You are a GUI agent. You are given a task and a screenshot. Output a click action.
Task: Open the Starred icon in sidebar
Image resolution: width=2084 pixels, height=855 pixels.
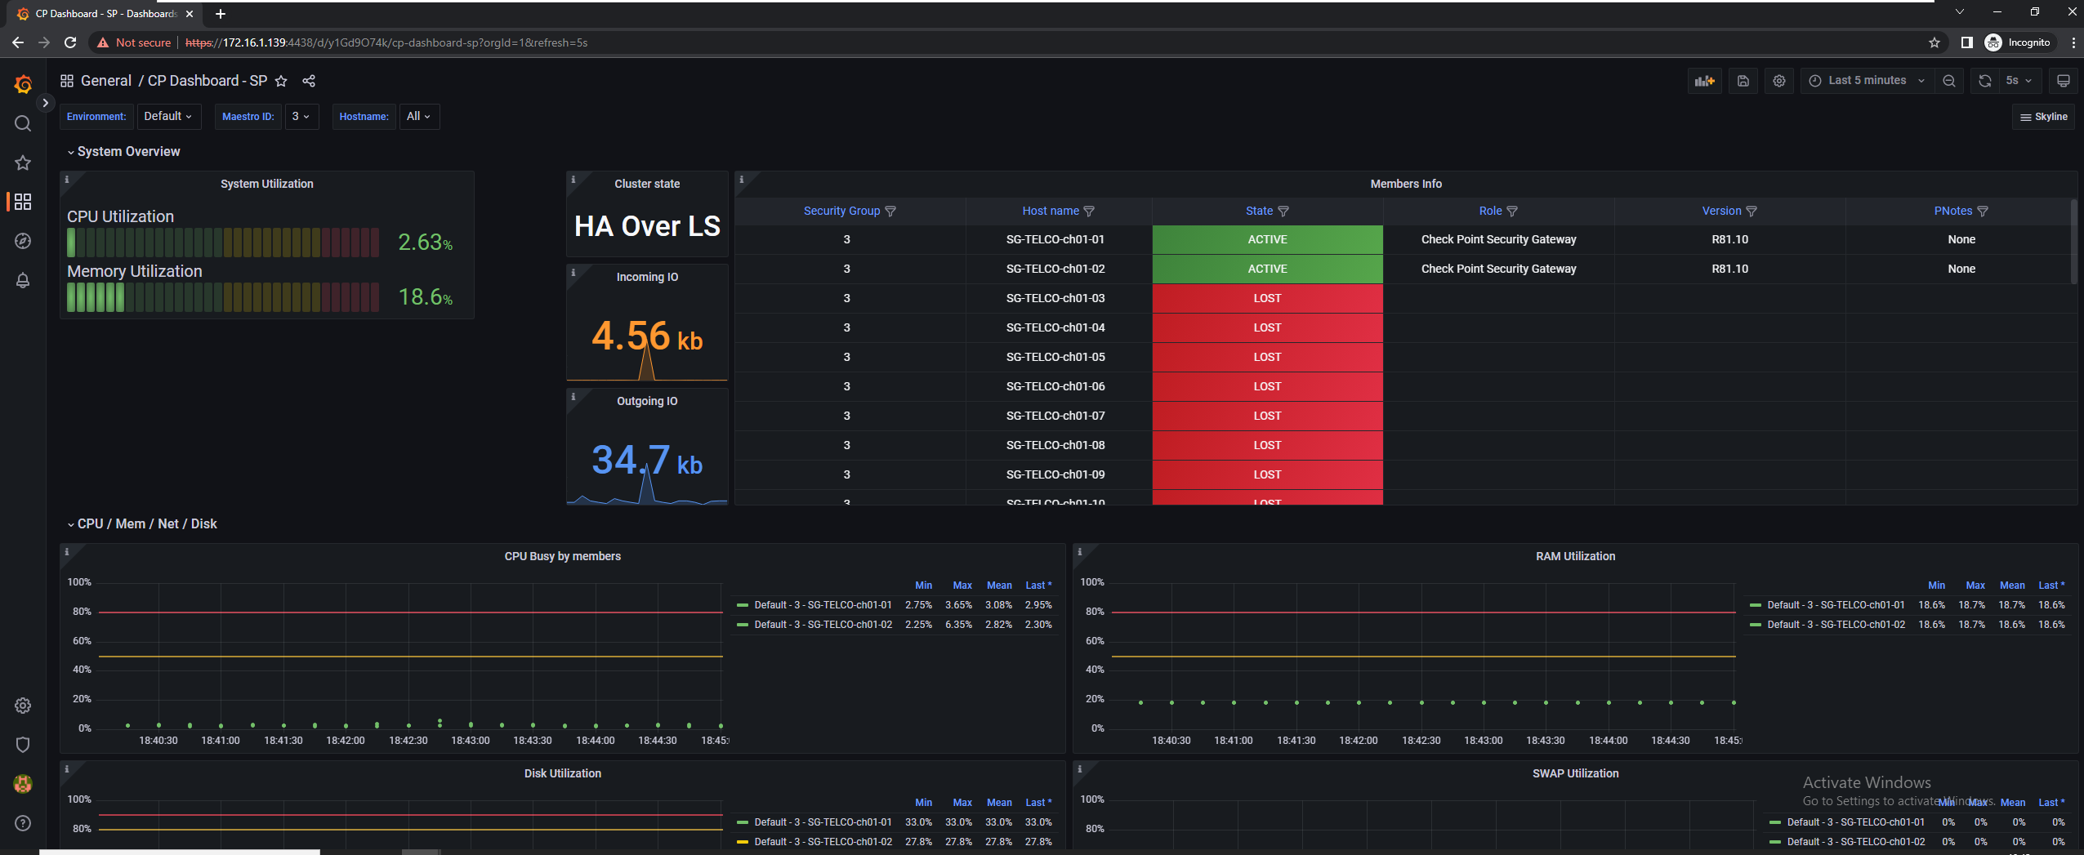click(x=23, y=163)
